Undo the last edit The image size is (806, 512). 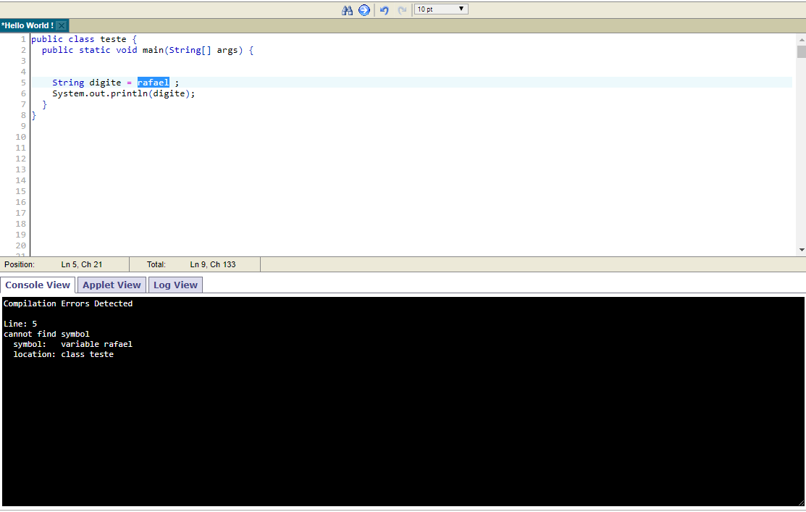(x=384, y=9)
